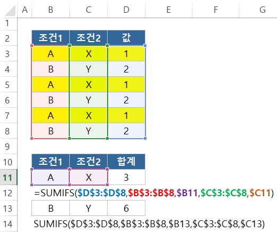Image resolution: width=277 pixels, height=232 pixels.
Task: Click the SUMIFS formula text in row 14
Action: (149, 224)
